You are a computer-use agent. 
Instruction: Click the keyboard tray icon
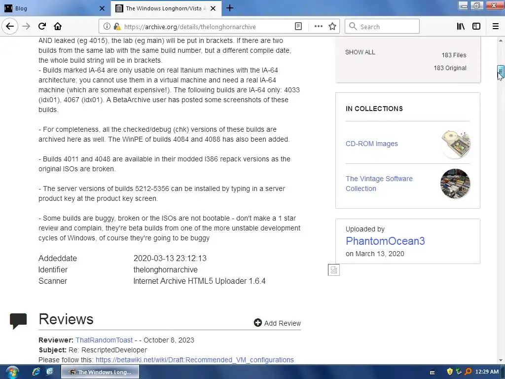[432, 372]
